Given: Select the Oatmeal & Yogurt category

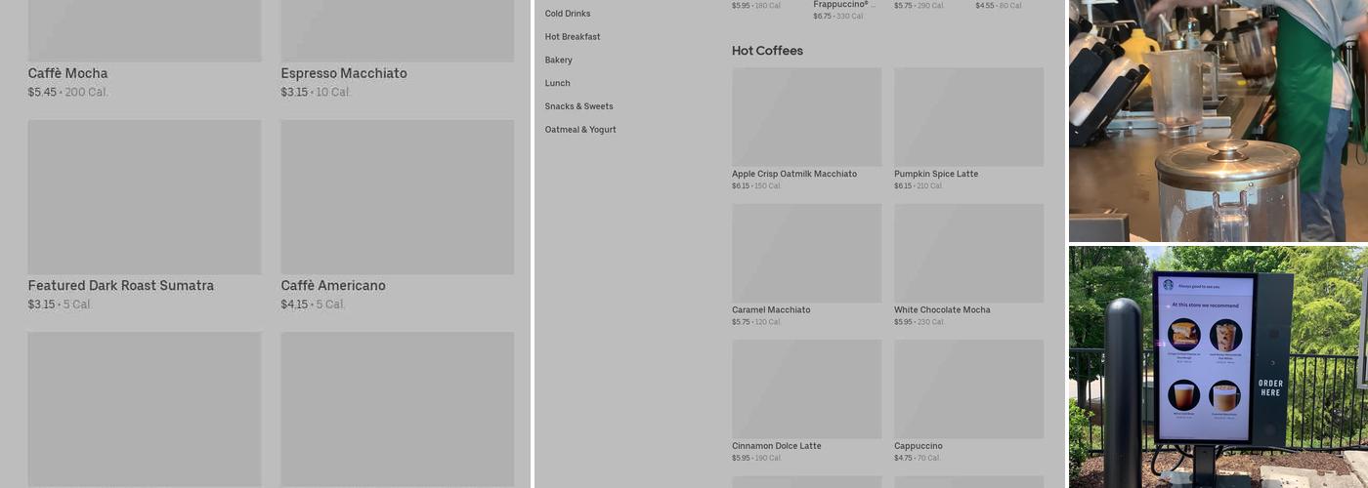Looking at the screenshot, I should coord(580,130).
